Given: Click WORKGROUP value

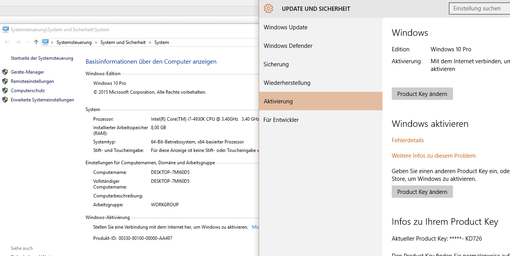Looking at the screenshot, I should (x=165, y=205).
